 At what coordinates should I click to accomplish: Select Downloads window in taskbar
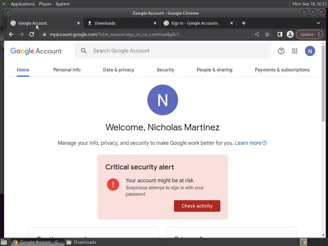point(81,242)
